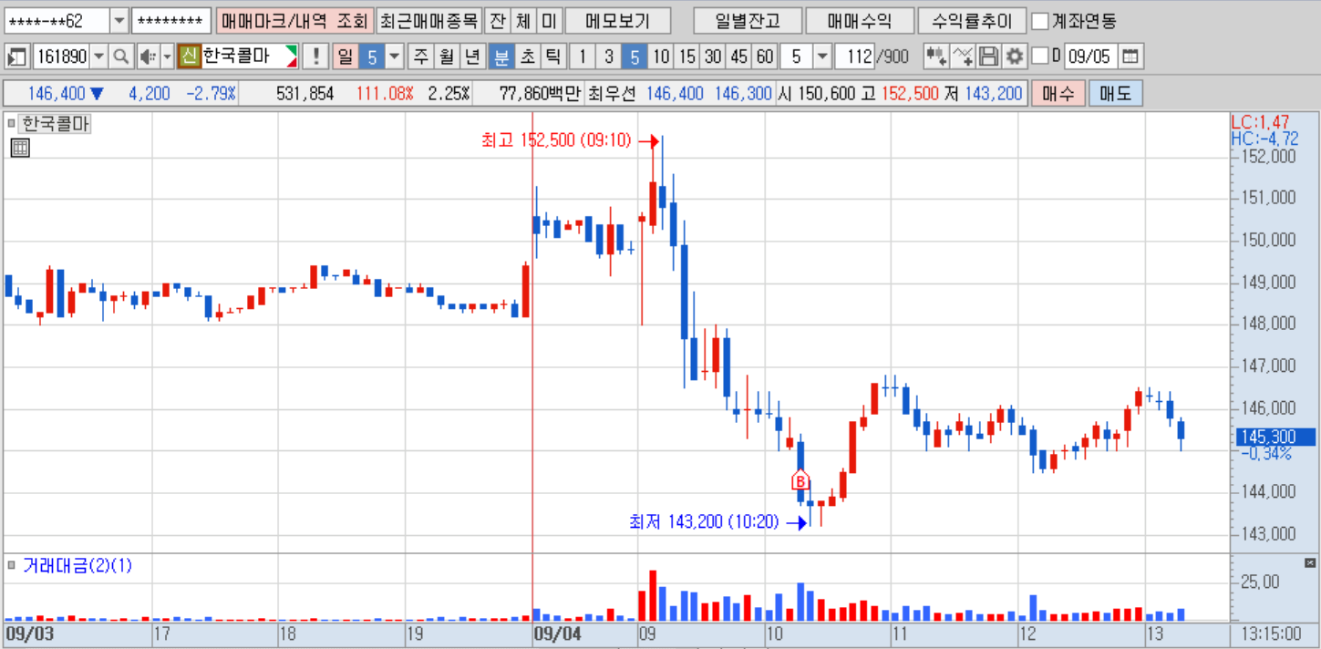Open 일별잔고 daily balance

(748, 20)
